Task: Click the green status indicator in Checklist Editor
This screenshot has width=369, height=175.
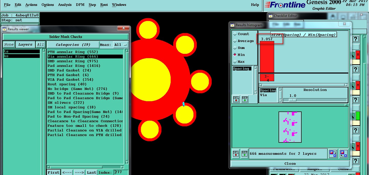Action: [358, 116]
